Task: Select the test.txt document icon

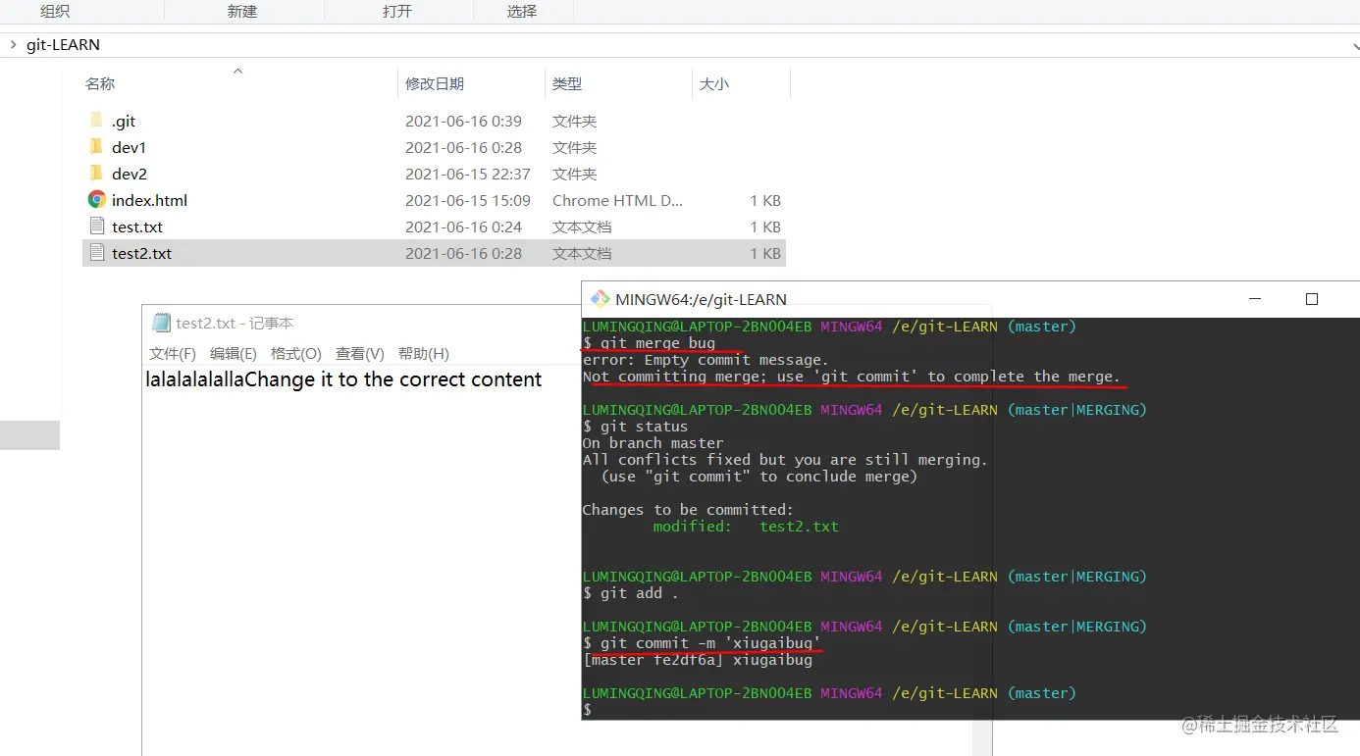Action: click(96, 227)
